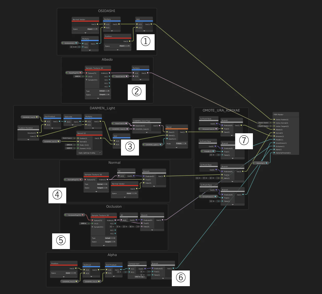Open the UV1 dropdown beside Baked GI Static UV
The image size is (322, 294).
point(69,145)
